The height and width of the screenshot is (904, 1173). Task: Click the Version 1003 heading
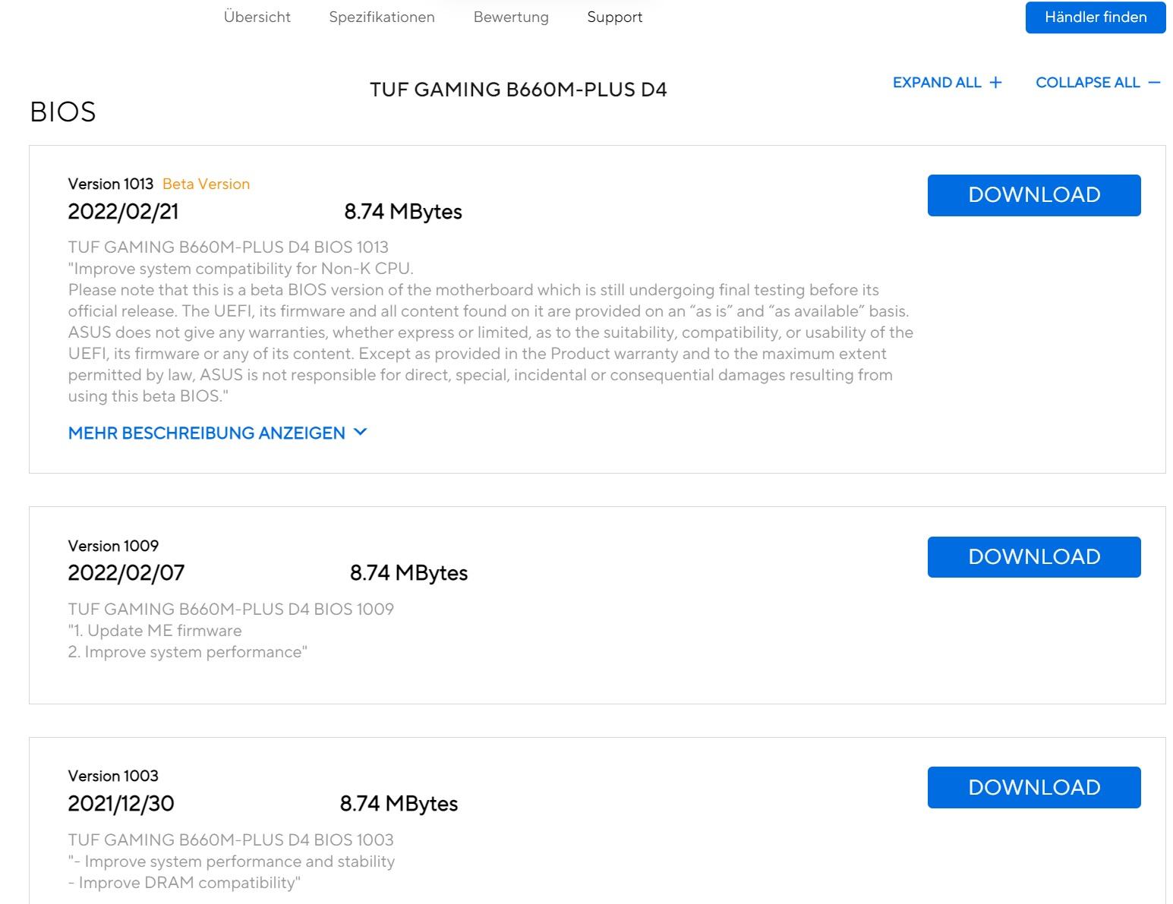pyautogui.click(x=113, y=776)
